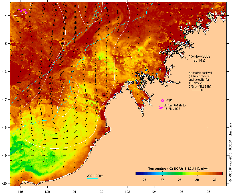Click the longitude axis label '125'

coord(181,192)
